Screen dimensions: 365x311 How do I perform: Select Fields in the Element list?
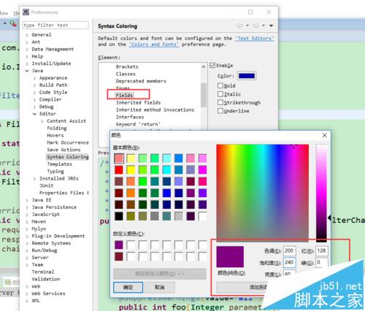pyautogui.click(x=124, y=95)
